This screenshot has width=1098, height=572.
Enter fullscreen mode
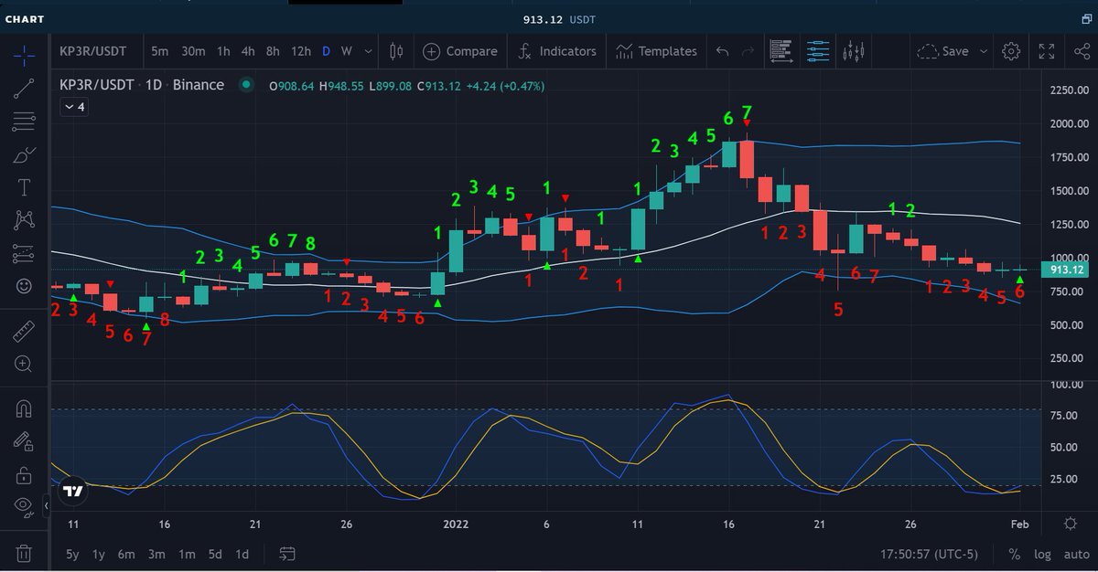point(1047,51)
